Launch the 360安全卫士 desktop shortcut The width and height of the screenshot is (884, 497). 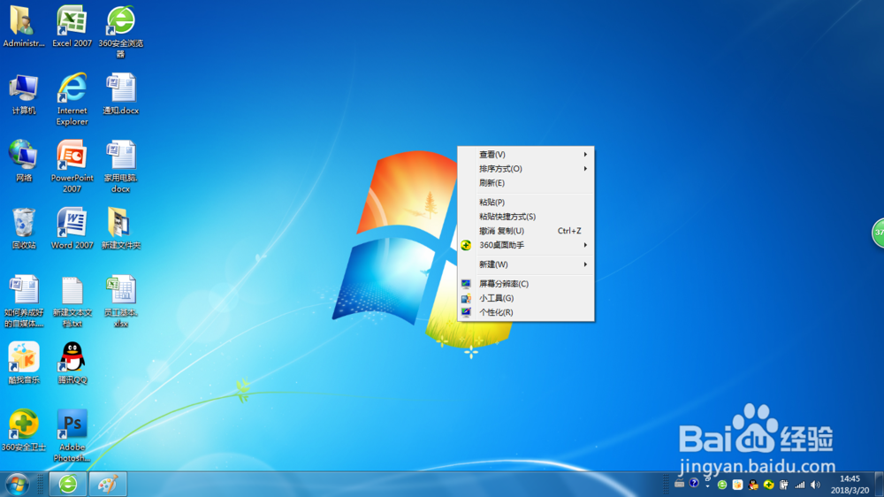pos(23,431)
